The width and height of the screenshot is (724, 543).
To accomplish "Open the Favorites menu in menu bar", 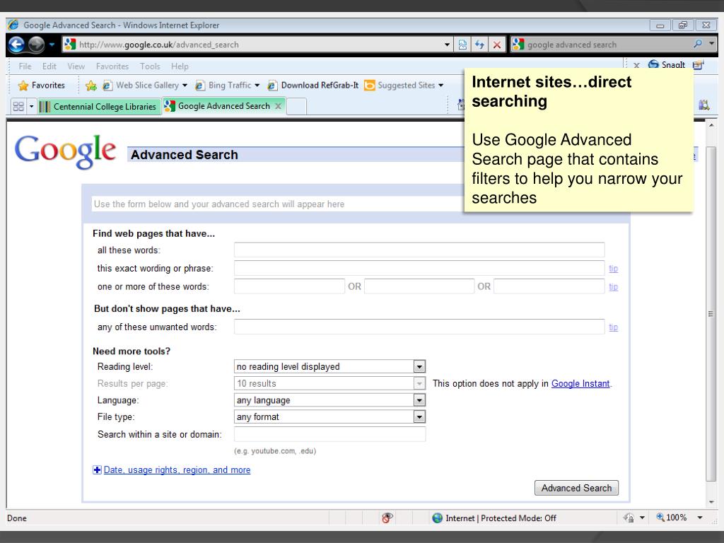I will pos(112,66).
